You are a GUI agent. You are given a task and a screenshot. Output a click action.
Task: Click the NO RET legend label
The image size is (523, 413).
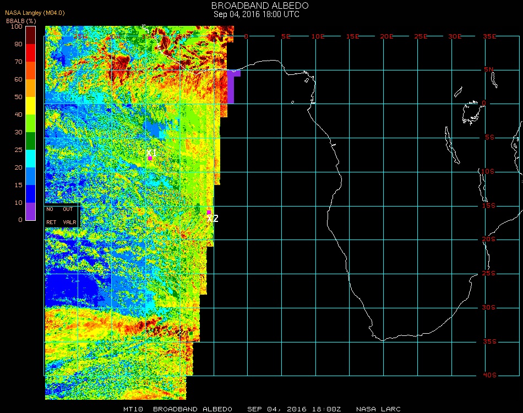point(51,215)
